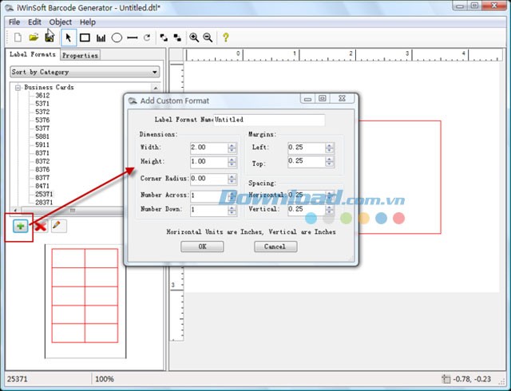
Task: Click the Left margin value field
Action: (307, 148)
